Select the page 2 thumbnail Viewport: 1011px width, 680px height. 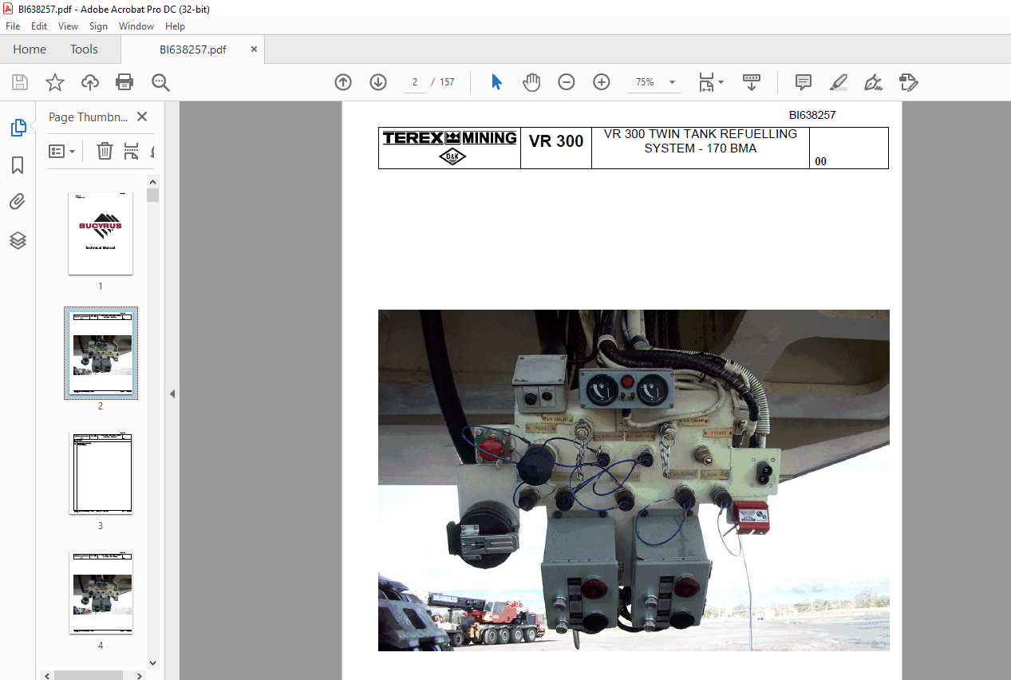pos(101,353)
